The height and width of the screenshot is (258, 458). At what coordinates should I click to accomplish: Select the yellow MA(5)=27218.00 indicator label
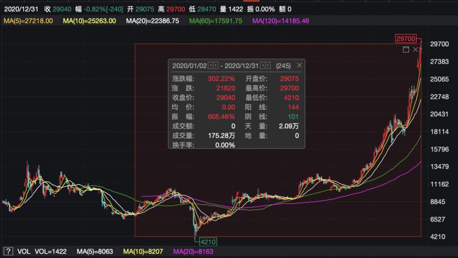pyautogui.click(x=28, y=20)
